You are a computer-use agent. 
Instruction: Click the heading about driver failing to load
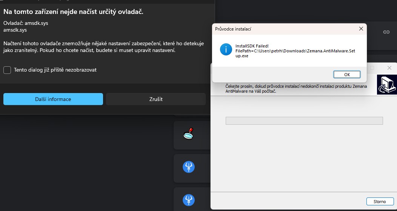[73, 12]
